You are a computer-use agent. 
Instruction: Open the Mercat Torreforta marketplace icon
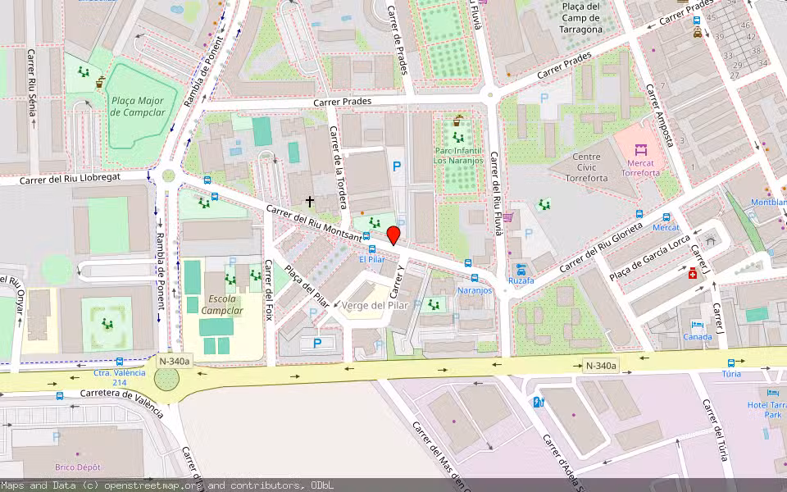pyautogui.click(x=640, y=149)
